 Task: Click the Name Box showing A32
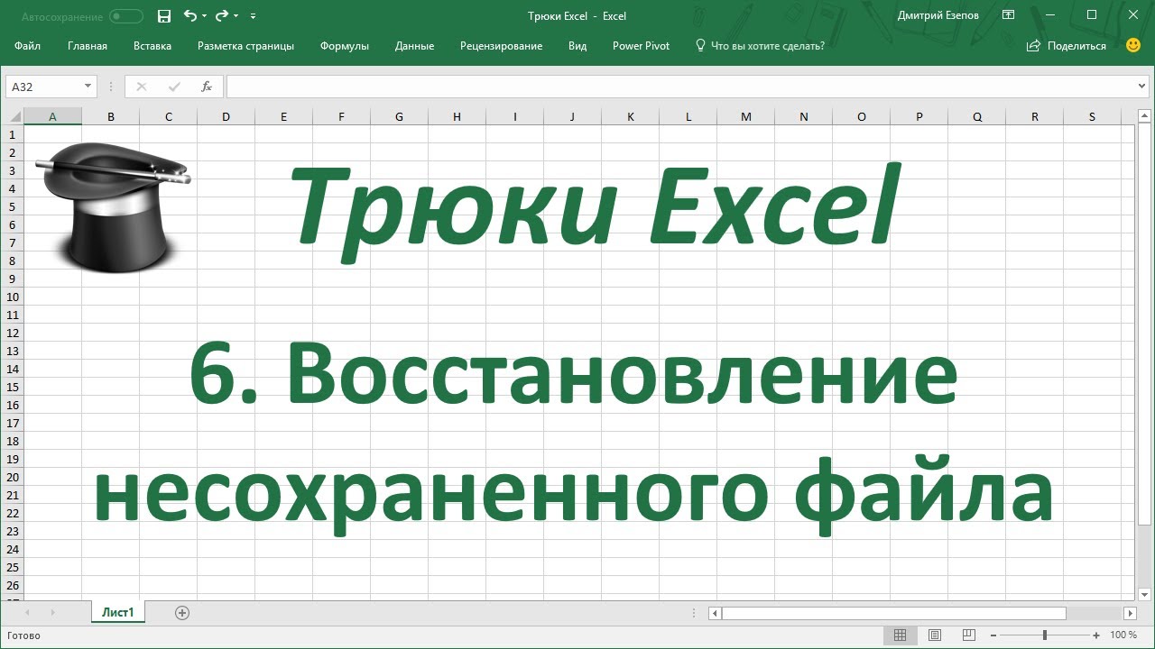coord(43,87)
